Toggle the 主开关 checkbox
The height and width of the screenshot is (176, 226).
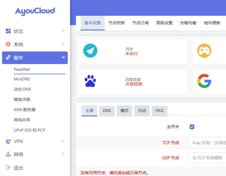point(192,127)
